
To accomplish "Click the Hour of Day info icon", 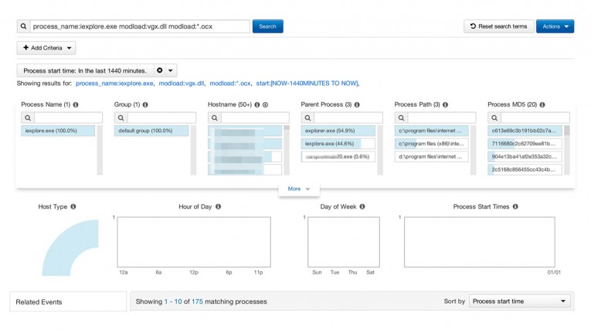I will click(x=219, y=207).
